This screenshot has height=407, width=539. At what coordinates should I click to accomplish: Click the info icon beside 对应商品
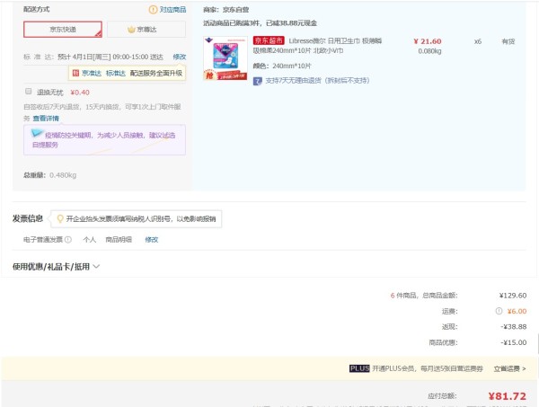153,10
